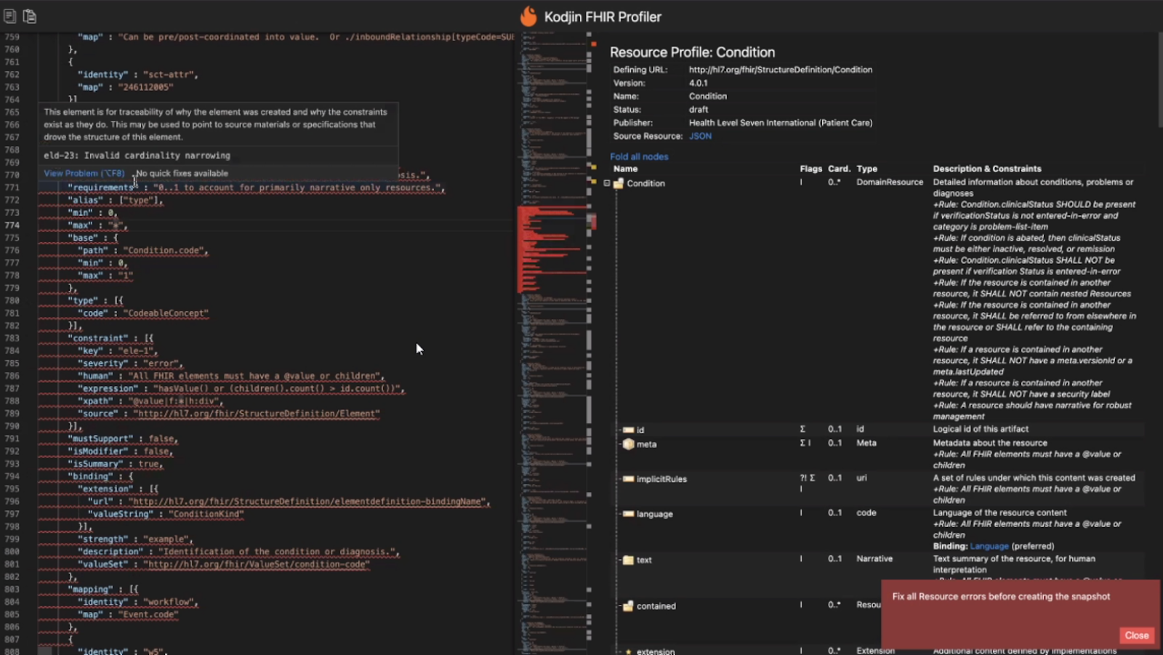
Task: Click the "constraint" key on line 783
Action: point(98,338)
